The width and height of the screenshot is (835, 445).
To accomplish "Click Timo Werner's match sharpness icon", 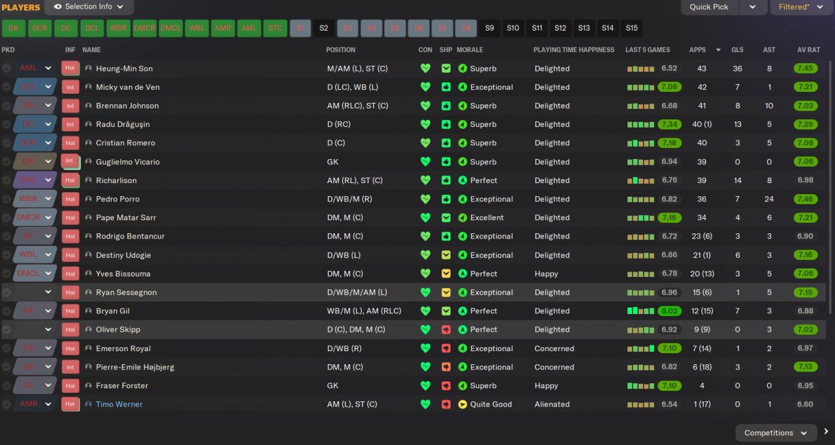I will click(446, 404).
